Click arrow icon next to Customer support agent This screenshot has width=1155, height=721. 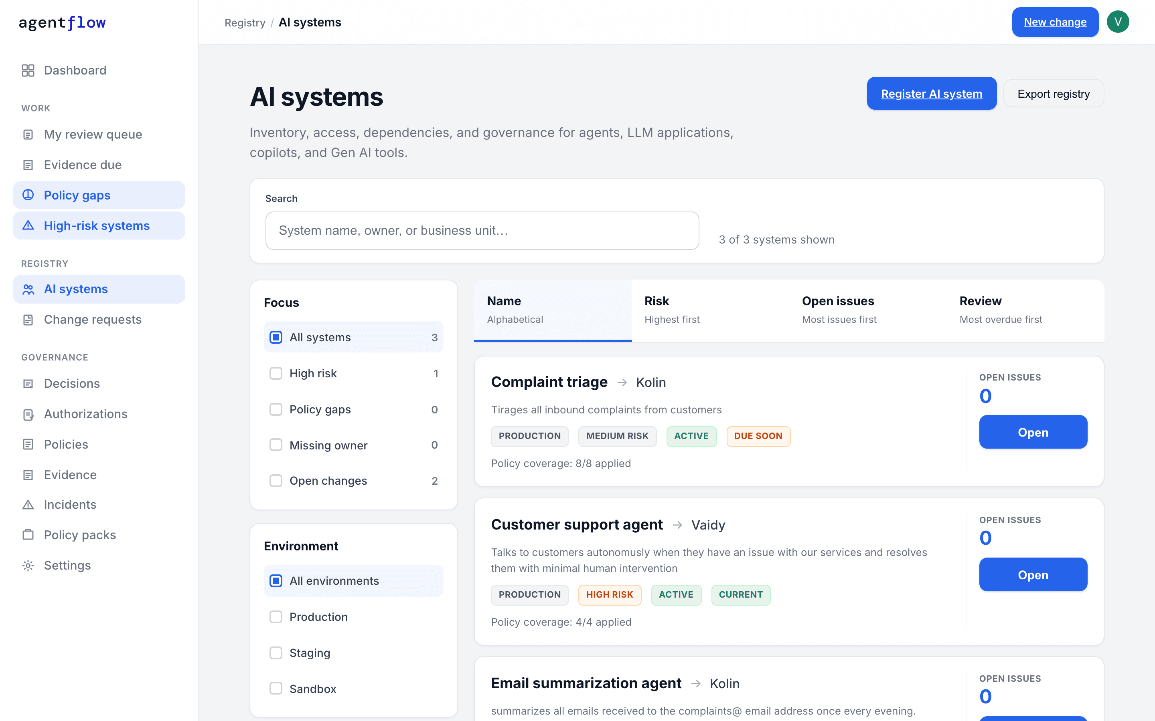pyautogui.click(x=677, y=525)
